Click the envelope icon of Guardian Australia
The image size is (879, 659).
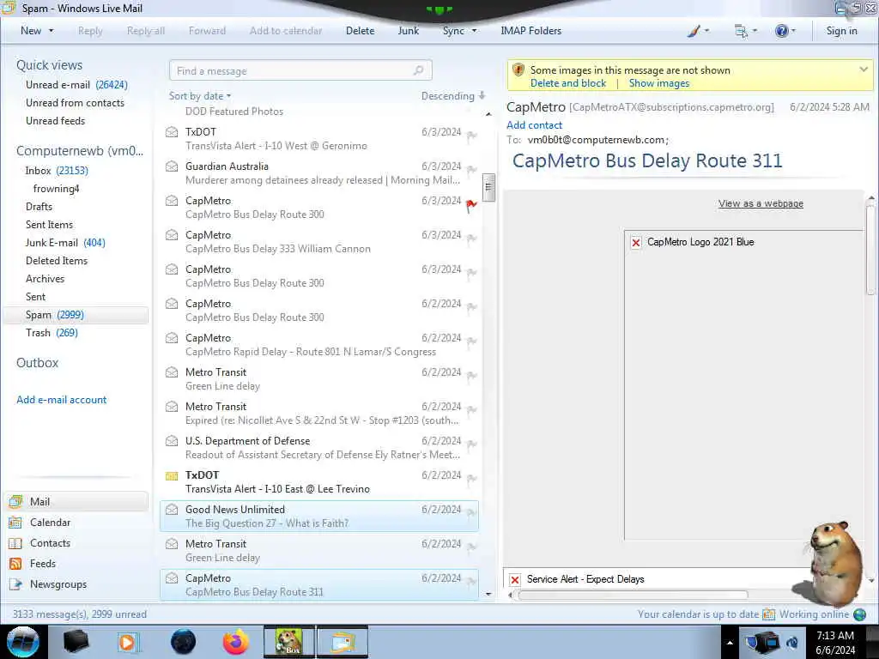pos(172,166)
